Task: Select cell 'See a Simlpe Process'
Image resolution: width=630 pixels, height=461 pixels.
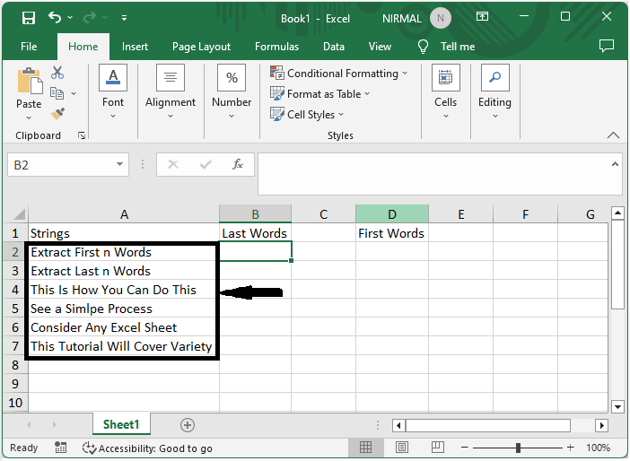Action: click(123, 309)
